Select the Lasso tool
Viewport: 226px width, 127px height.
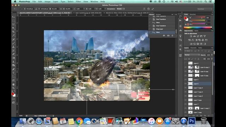(13, 24)
